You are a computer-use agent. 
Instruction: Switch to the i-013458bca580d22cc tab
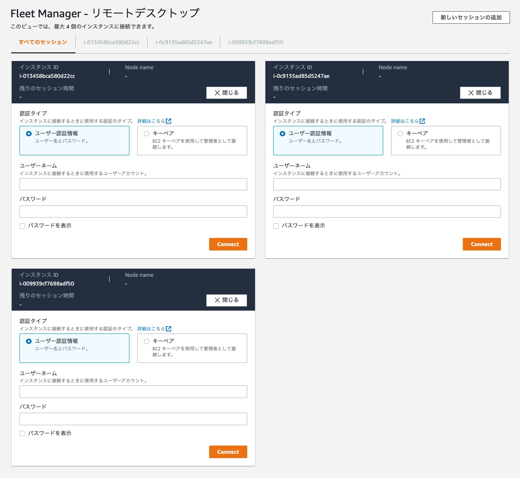click(x=111, y=42)
